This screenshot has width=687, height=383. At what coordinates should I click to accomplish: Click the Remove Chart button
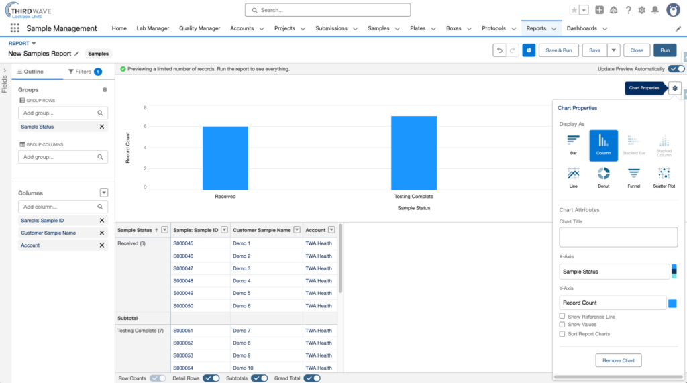618,360
